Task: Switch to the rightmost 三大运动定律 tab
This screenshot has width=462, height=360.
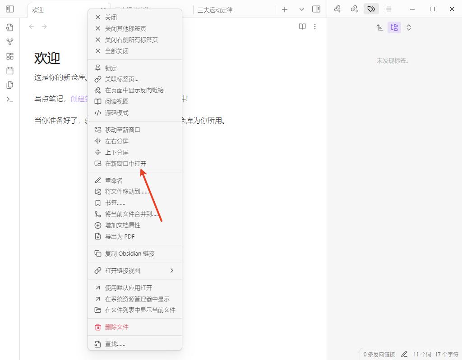Action: click(x=215, y=10)
